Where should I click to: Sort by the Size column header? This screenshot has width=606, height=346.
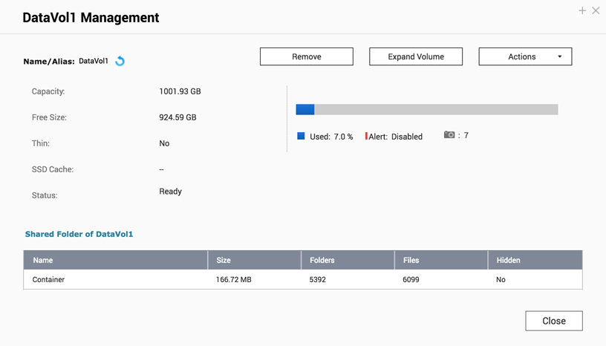click(x=255, y=260)
